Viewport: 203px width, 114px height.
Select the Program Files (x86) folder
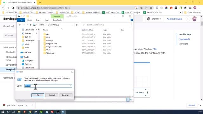tap(54, 47)
